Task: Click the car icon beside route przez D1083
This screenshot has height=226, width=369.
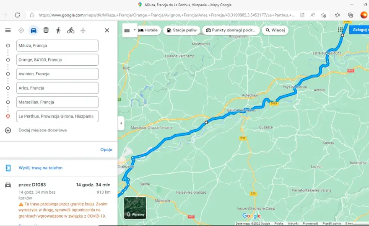Action: pyautogui.click(x=8, y=185)
